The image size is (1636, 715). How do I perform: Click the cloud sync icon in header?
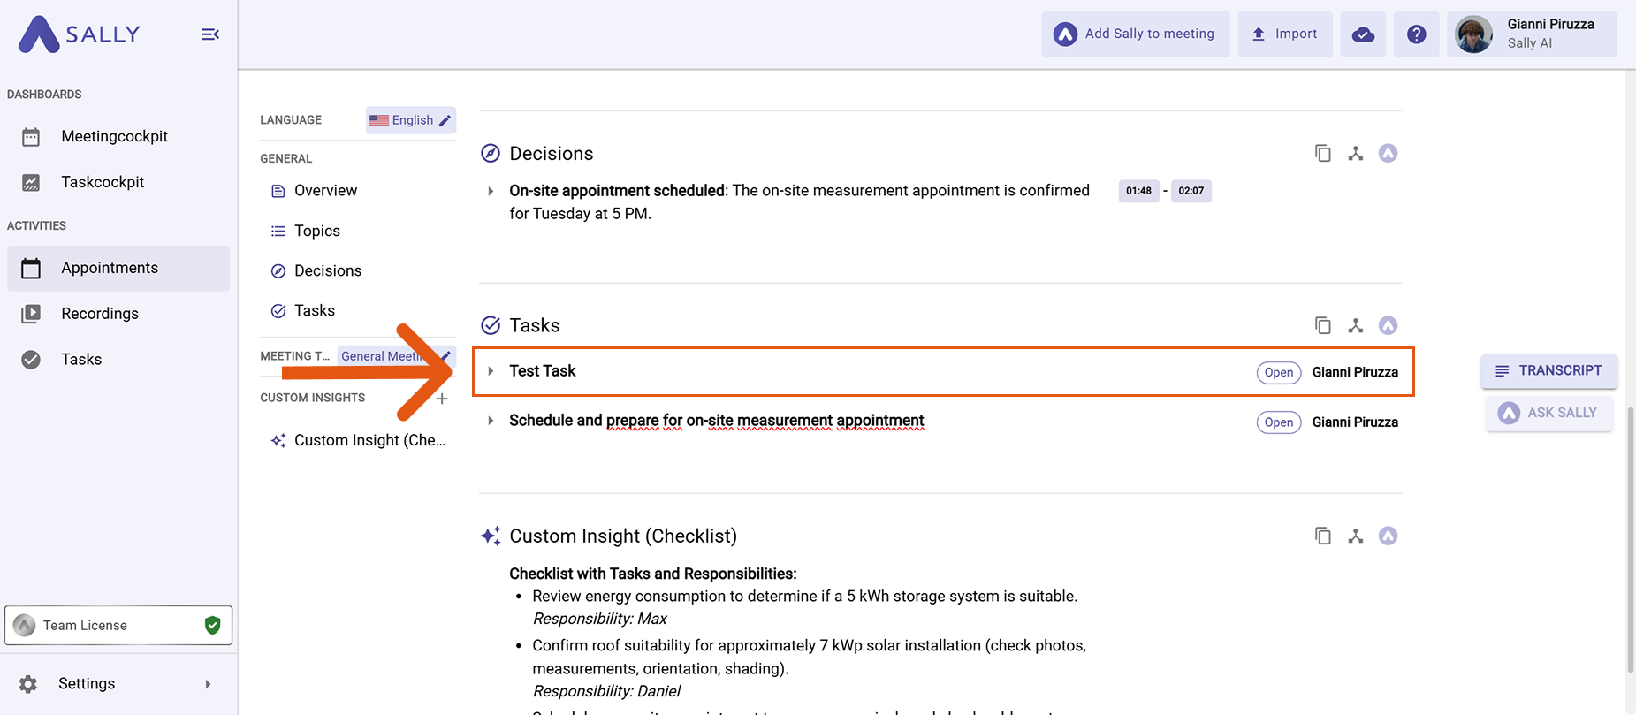(x=1363, y=34)
